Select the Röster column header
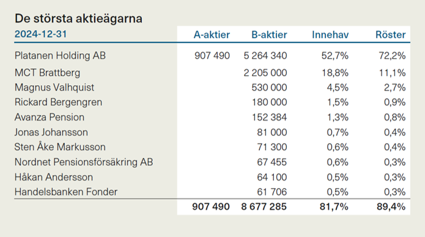The height and width of the screenshot is (237, 425). coord(390,35)
